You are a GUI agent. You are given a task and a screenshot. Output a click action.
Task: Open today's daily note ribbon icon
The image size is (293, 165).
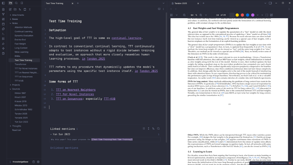click(3, 24)
